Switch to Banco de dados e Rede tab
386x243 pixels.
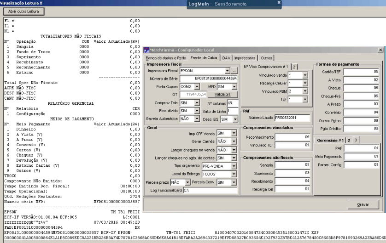166,58
